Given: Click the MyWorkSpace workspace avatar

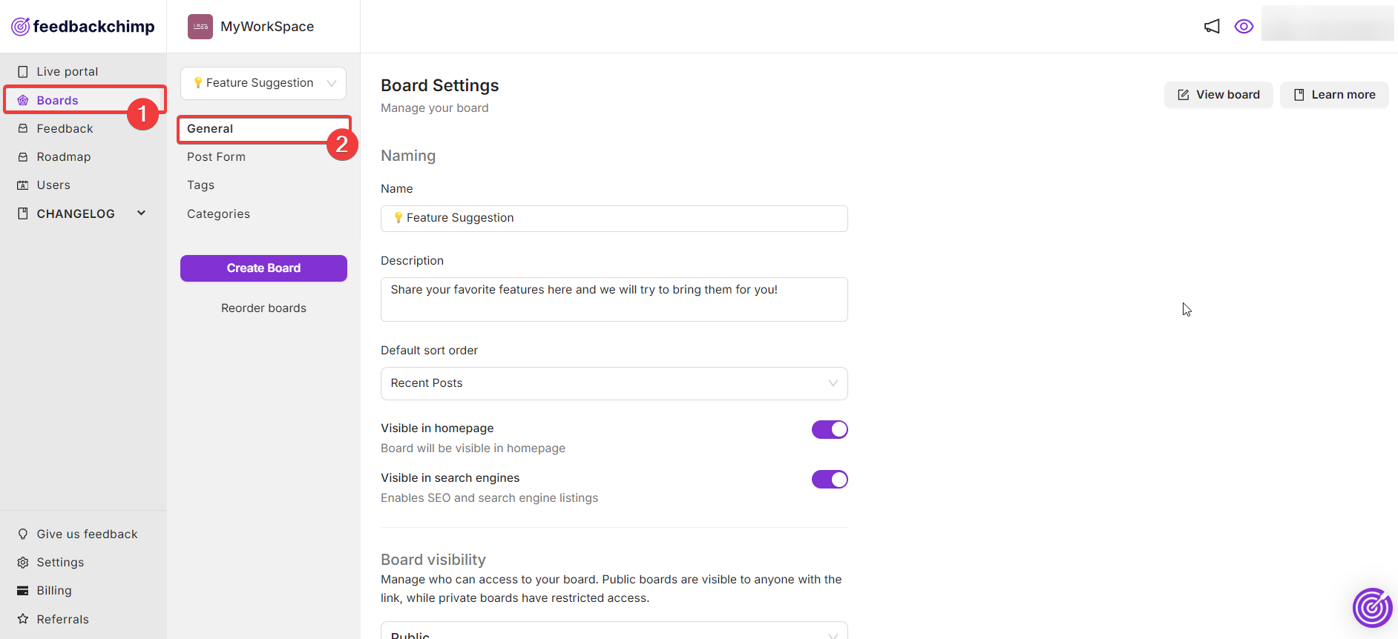Looking at the screenshot, I should [x=200, y=27].
